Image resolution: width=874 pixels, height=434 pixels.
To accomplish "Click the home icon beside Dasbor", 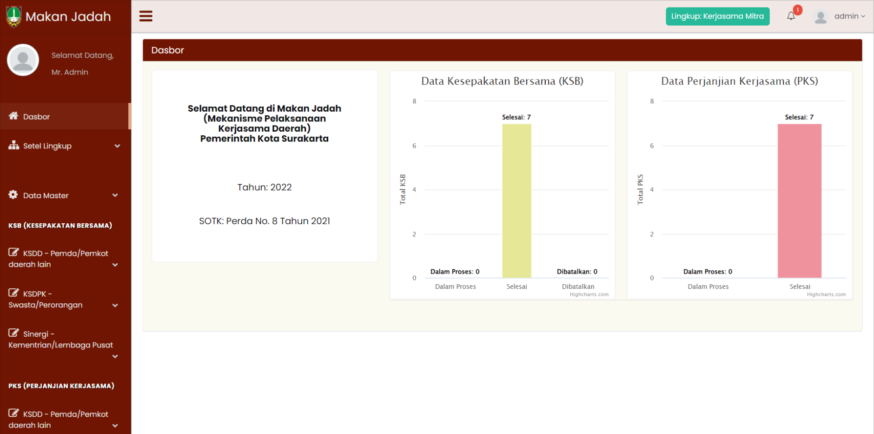I will coord(13,116).
